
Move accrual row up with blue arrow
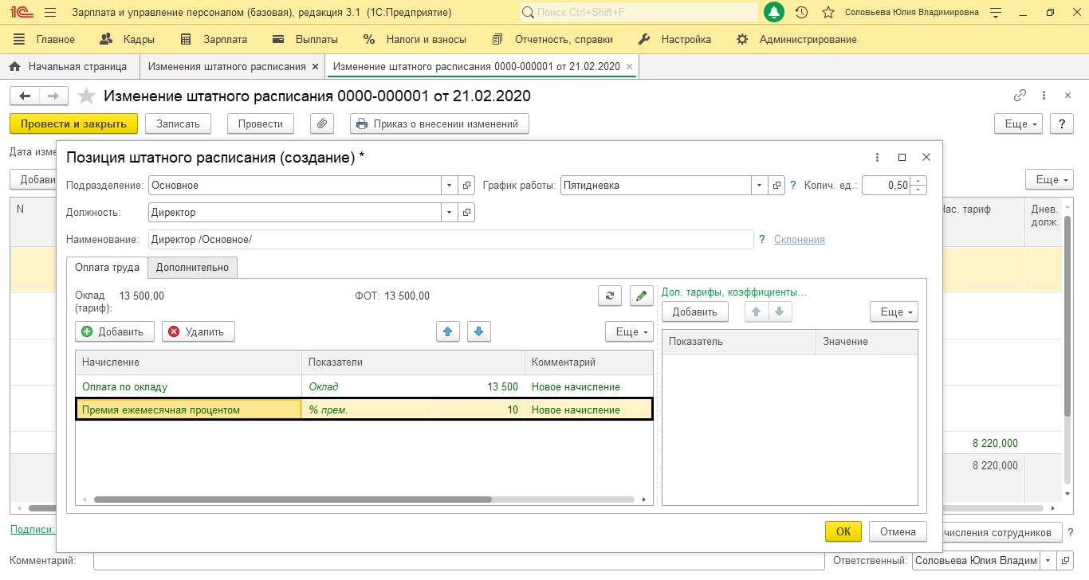(448, 331)
